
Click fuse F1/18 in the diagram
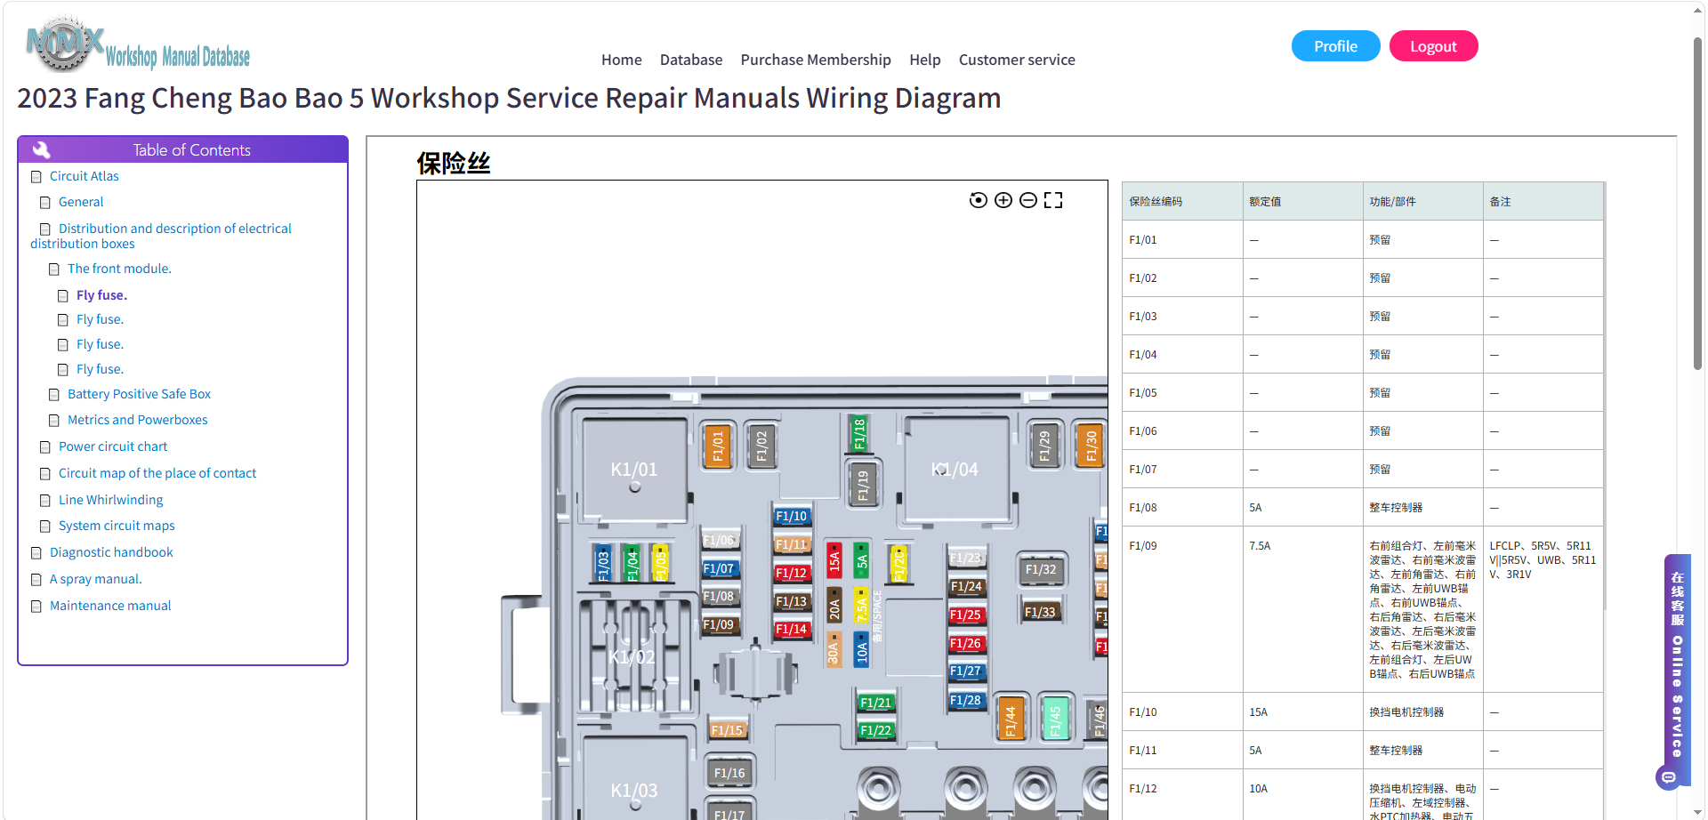coord(858,433)
